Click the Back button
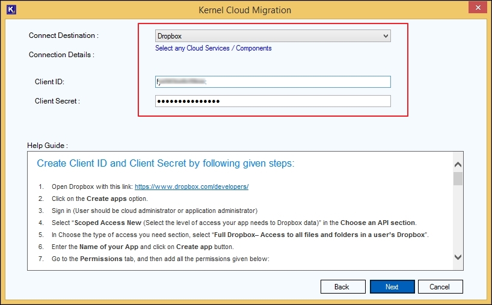 (343, 287)
